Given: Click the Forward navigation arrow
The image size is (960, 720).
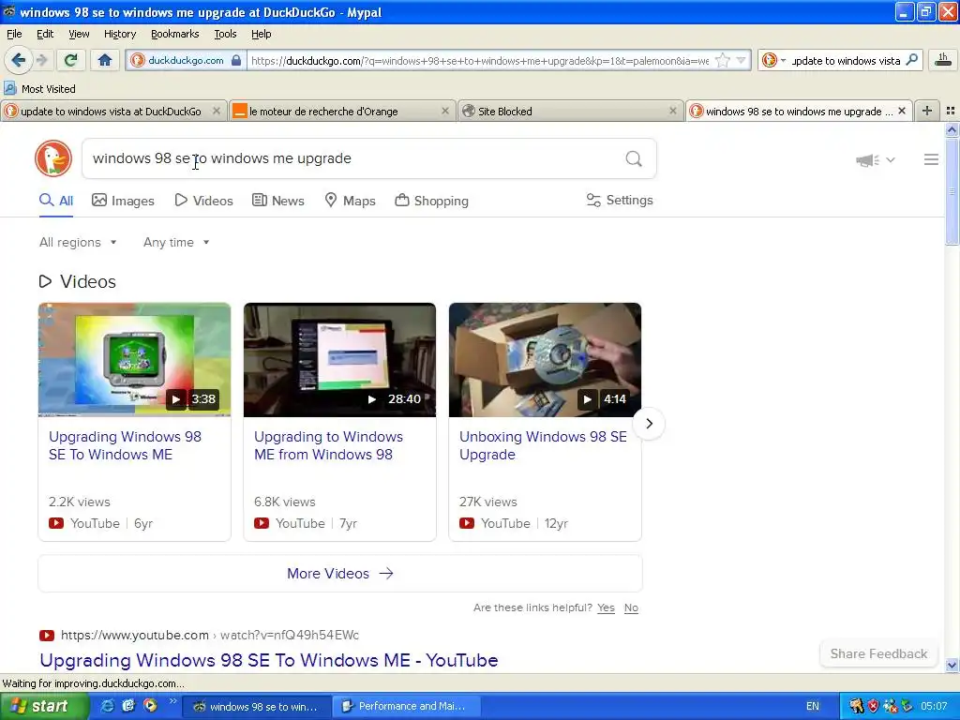Looking at the screenshot, I should (42, 60).
